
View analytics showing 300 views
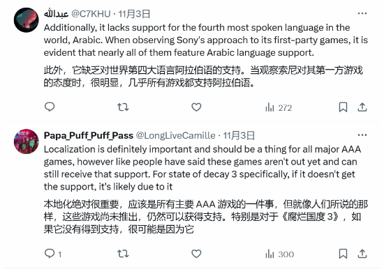pyautogui.click(x=280, y=254)
